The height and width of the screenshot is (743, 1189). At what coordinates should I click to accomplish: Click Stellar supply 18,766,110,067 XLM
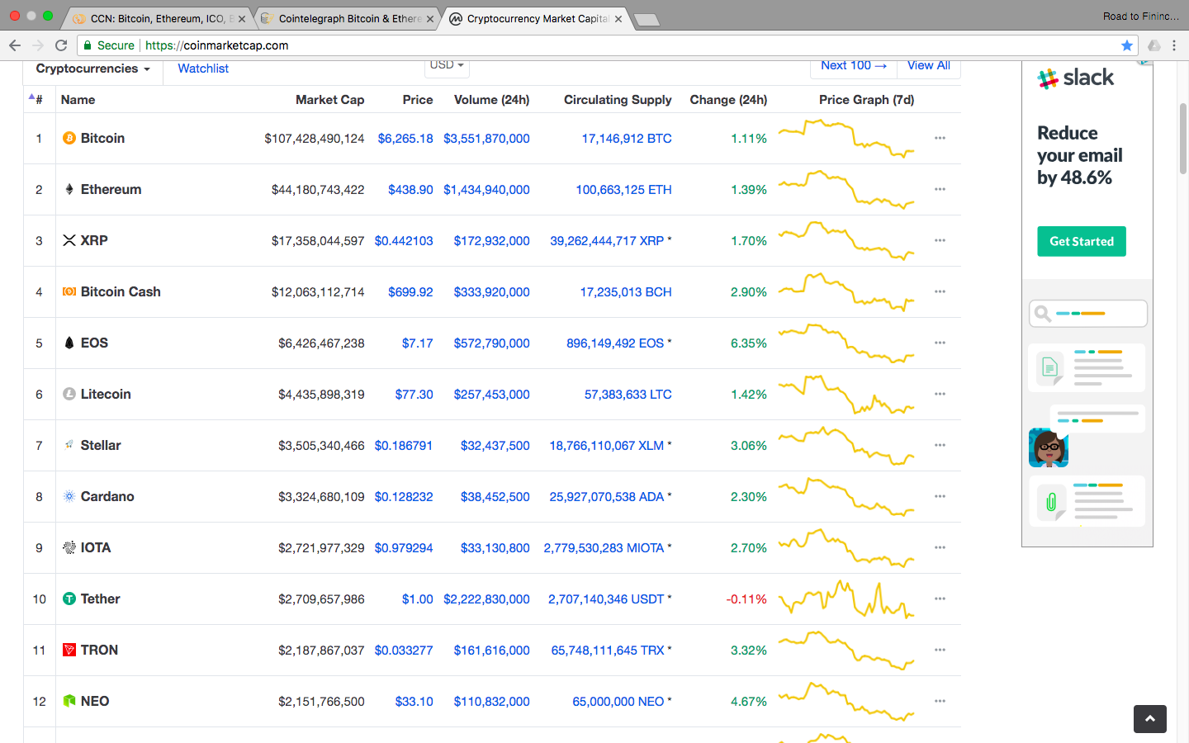pyautogui.click(x=607, y=445)
